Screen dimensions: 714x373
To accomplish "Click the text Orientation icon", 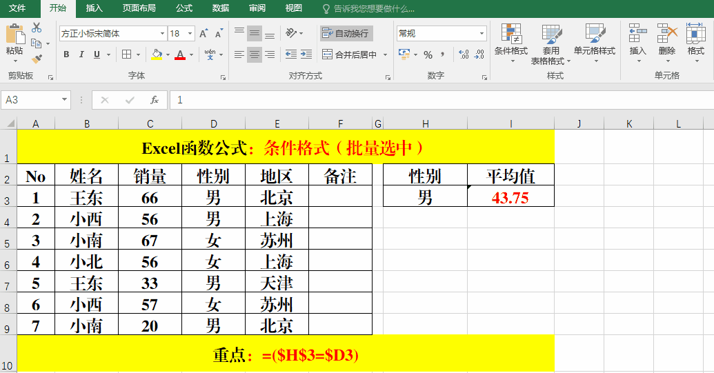I will pyautogui.click(x=291, y=33).
